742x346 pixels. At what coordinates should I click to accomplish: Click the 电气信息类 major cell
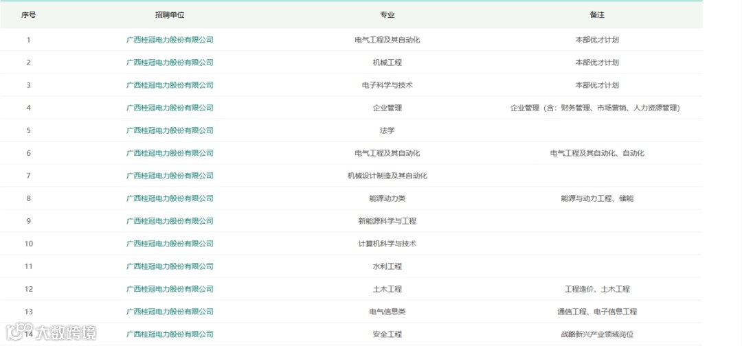click(x=387, y=312)
